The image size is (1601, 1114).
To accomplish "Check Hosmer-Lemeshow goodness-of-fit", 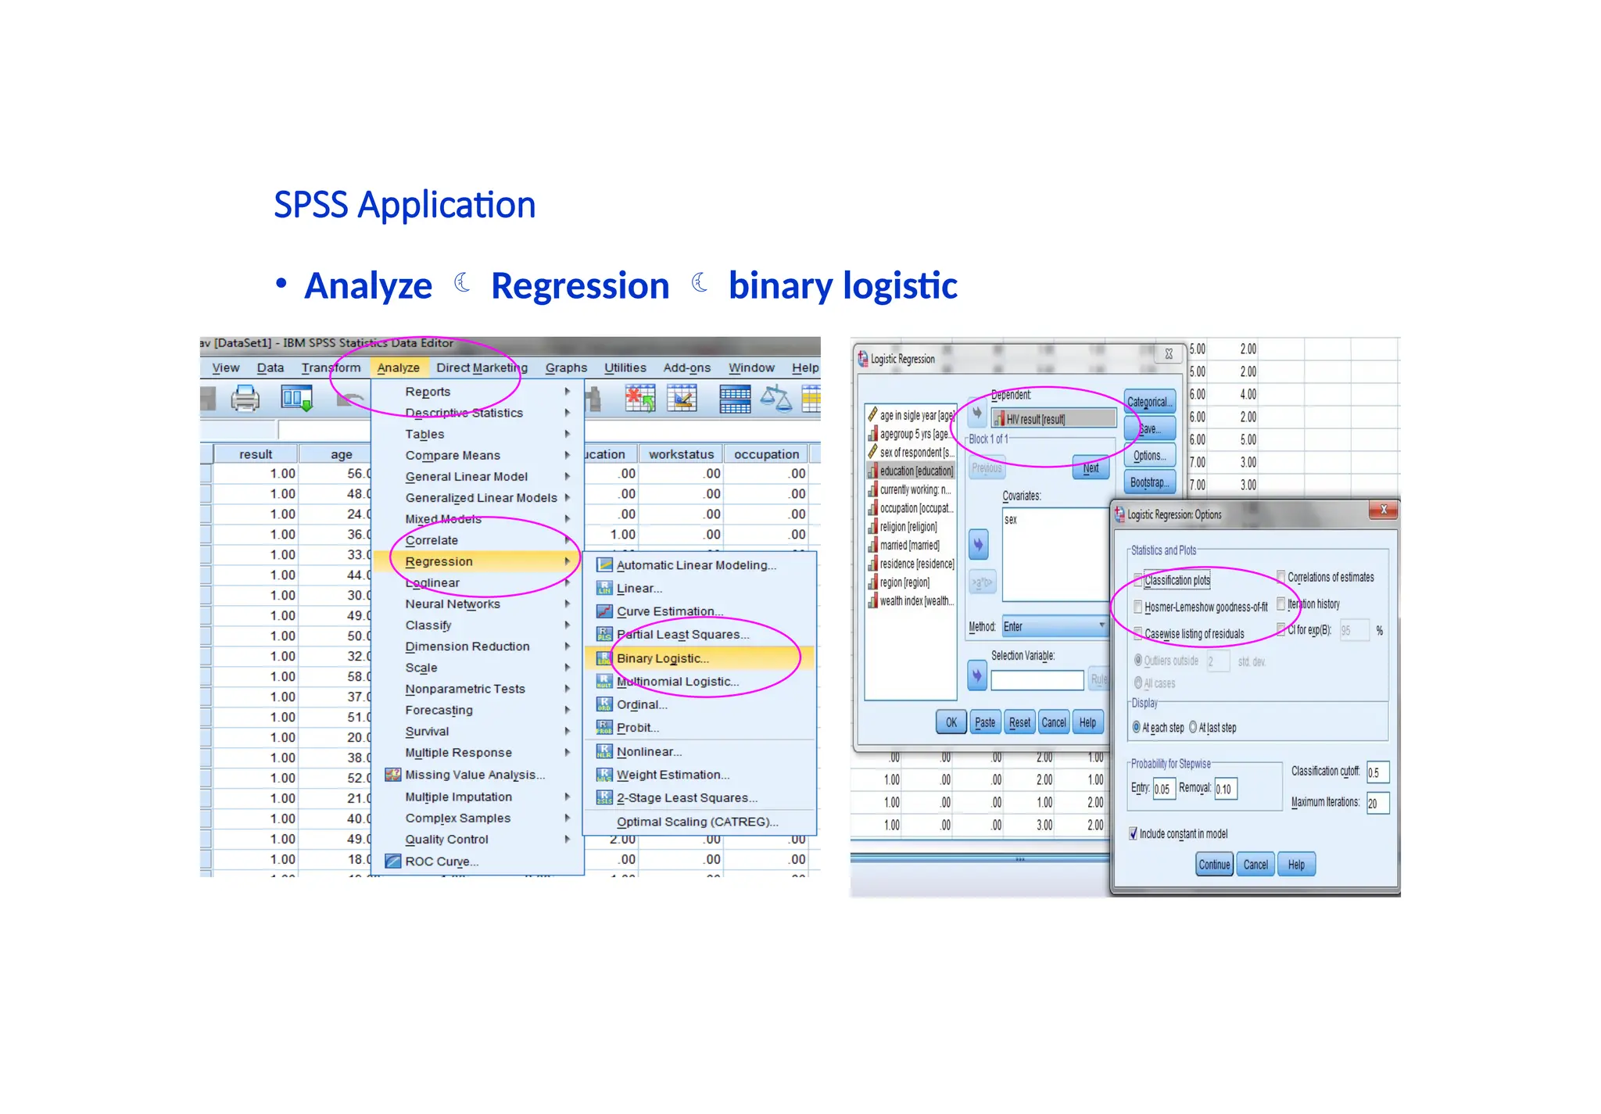I will tap(1138, 607).
